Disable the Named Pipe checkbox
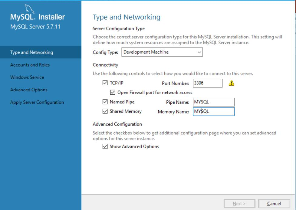This screenshot has height=210, width=296. click(105, 102)
